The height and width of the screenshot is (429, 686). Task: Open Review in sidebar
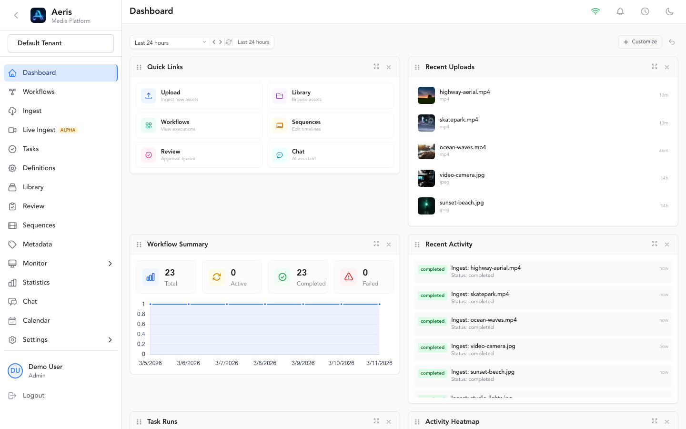point(61,206)
